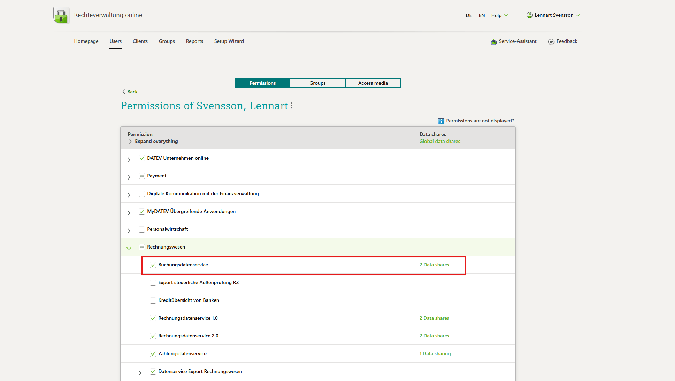675x381 pixels.
Task: Click the green padlock Rechteverwaltung logo
Action: click(61, 15)
